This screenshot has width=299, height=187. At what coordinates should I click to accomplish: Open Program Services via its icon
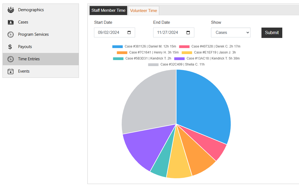pyautogui.click(x=10, y=34)
